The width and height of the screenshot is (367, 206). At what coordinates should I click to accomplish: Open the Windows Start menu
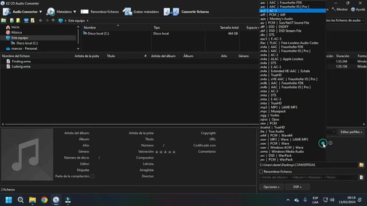pyautogui.click(x=9, y=200)
